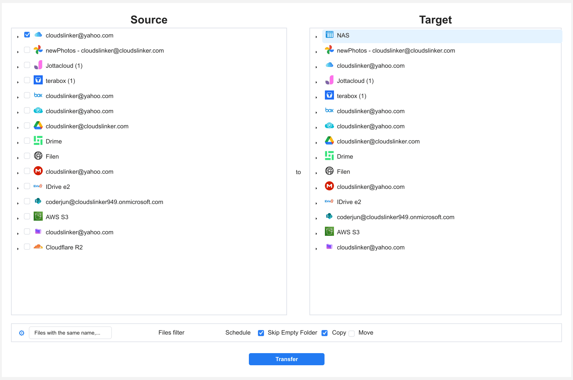Expand Source AWS S3 tree node
This screenshot has width=573, height=380.
(18, 218)
